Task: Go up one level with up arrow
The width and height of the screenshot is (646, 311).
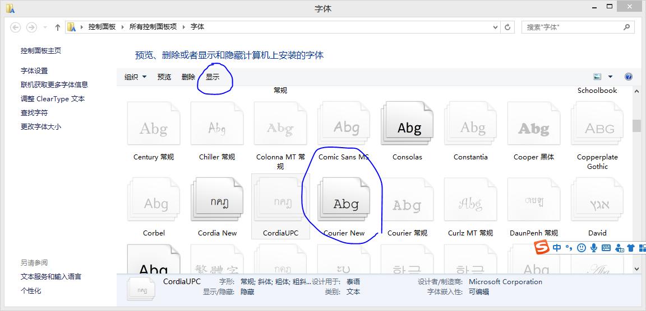Action: point(58,27)
